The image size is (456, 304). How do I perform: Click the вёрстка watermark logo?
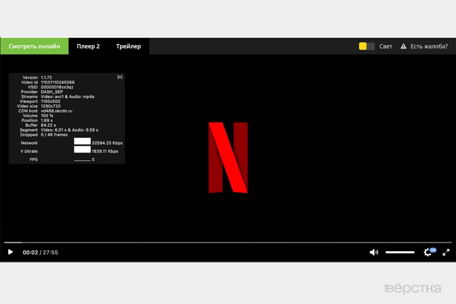point(413,289)
